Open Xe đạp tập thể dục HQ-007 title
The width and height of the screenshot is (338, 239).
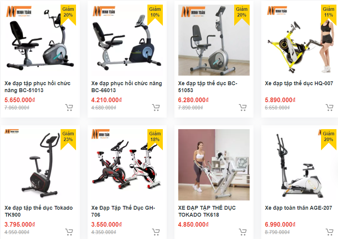coord(299,83)
